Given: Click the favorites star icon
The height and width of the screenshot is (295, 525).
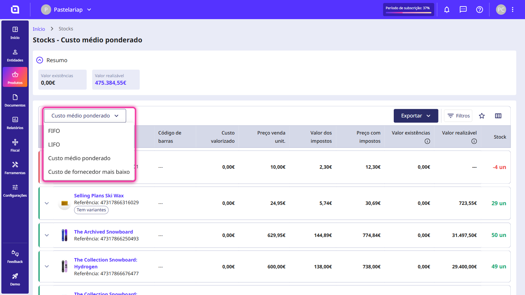Looking at the screenshot, I should pyautogui.click(x=482, y=116).
